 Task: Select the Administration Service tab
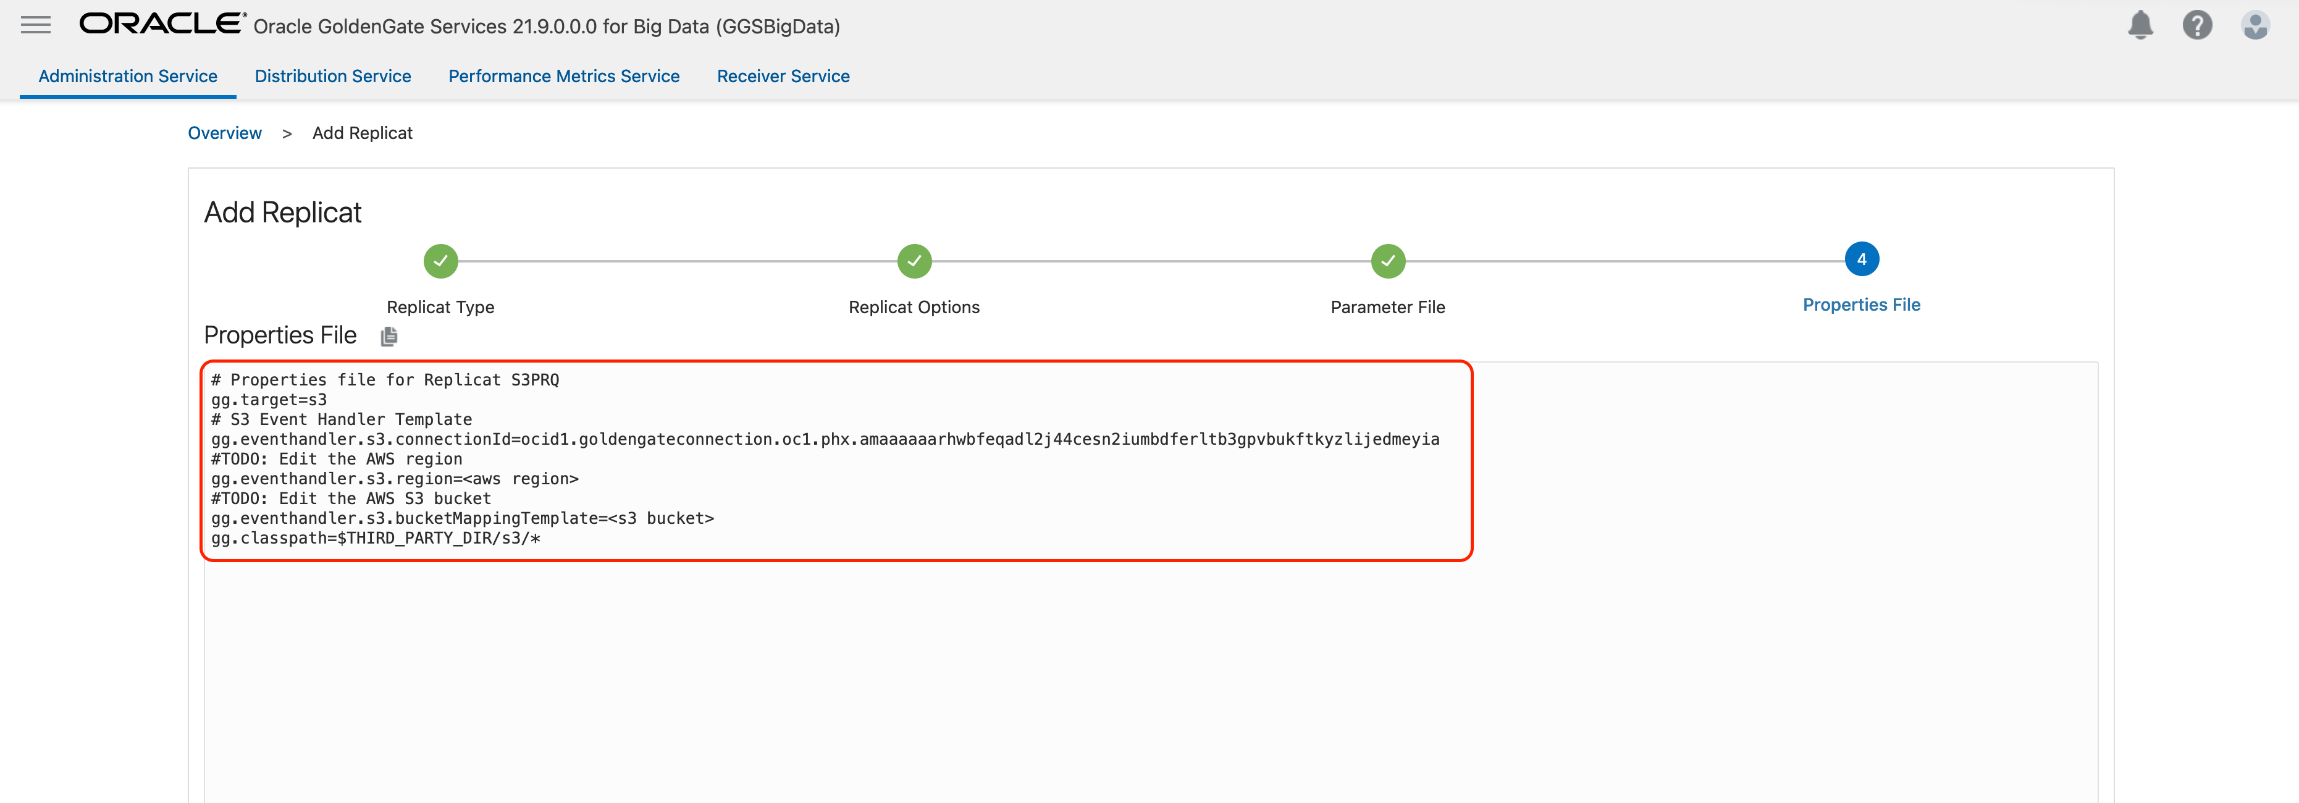click(x=127, y=76)
